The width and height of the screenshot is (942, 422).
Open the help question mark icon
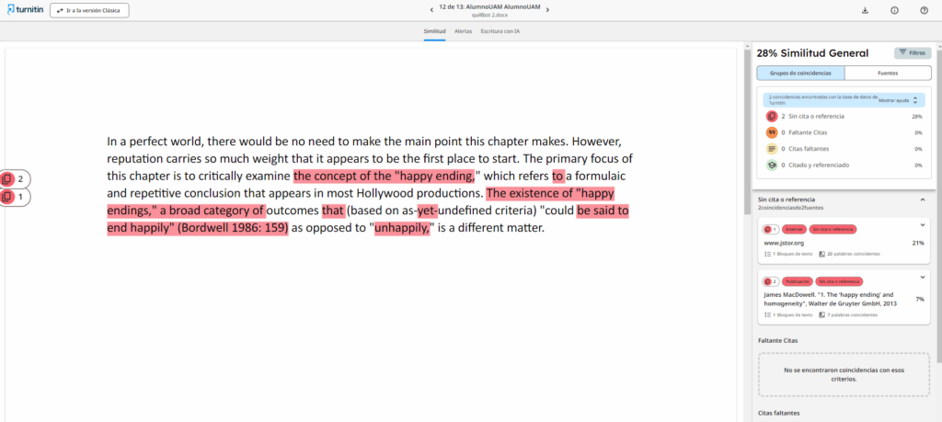click(924, 10)
